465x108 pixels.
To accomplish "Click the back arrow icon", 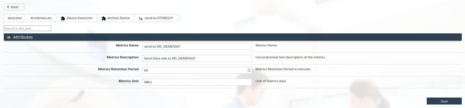I will click(x=8, y=7).
